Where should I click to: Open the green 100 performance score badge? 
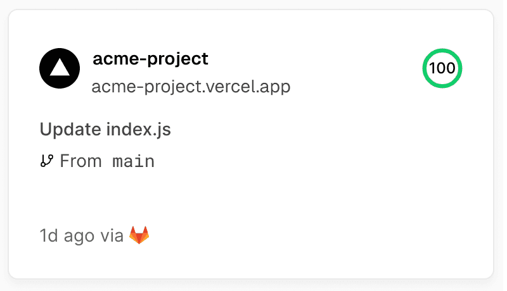pos(442,68)
